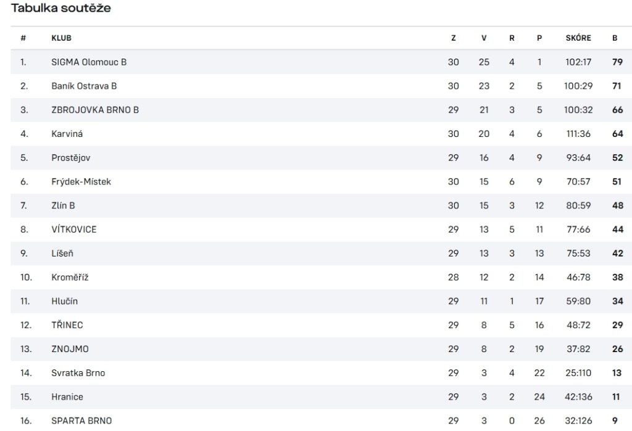632x431 pixels.
Task: Open the VÍTKOVICE club entry
Action: [74, 229]
